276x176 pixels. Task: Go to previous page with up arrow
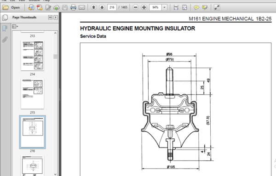click(94, 7)
